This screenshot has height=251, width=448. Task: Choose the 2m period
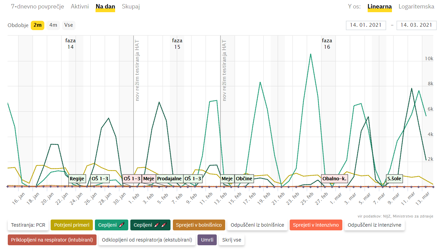click(37, 25)
